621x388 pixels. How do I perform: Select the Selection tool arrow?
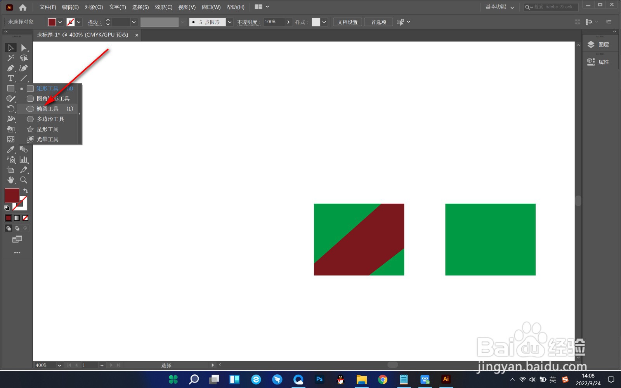point(11,48)
